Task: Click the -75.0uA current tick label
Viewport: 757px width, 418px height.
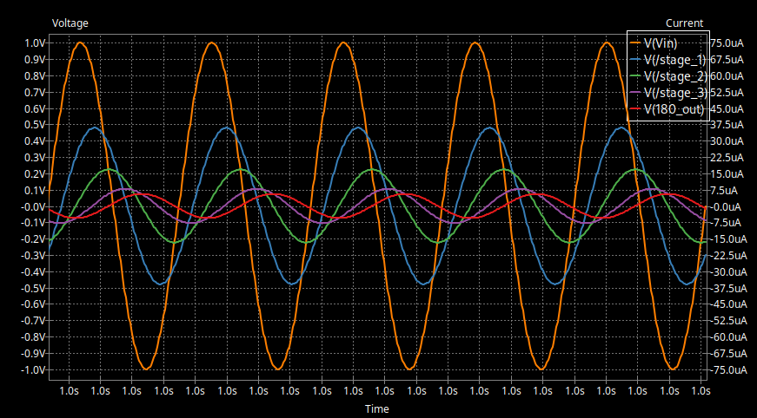Action: pyautogui.click(x=727, y=370)
